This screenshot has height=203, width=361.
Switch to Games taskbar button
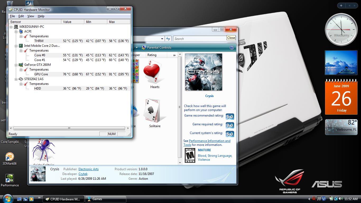click(106, 199)
